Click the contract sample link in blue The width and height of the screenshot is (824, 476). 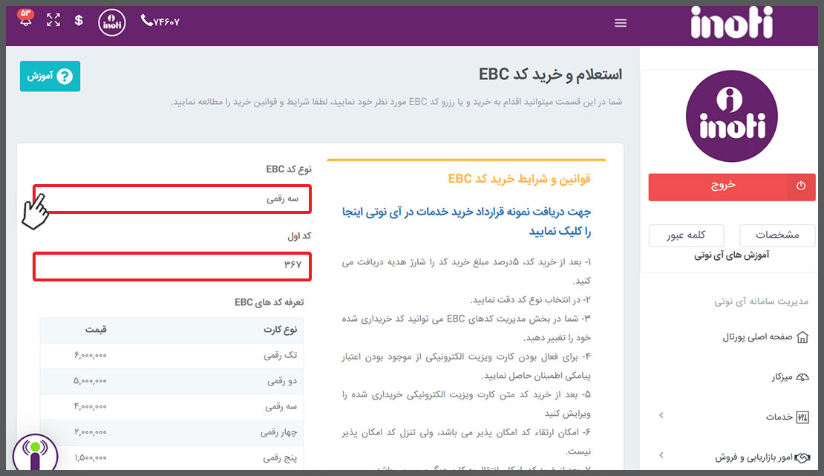[x=467, y=221]
